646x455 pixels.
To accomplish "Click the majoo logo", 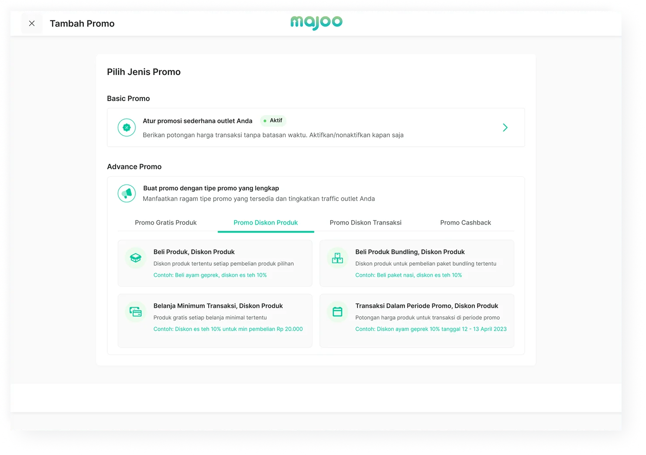I will 316,23.
